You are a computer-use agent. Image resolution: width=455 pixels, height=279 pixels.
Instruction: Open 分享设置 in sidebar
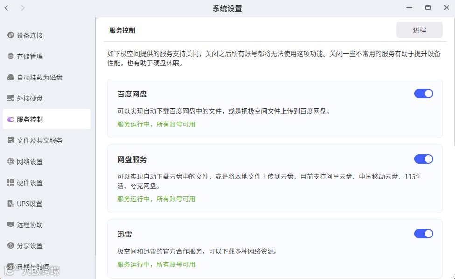(46, 245)
